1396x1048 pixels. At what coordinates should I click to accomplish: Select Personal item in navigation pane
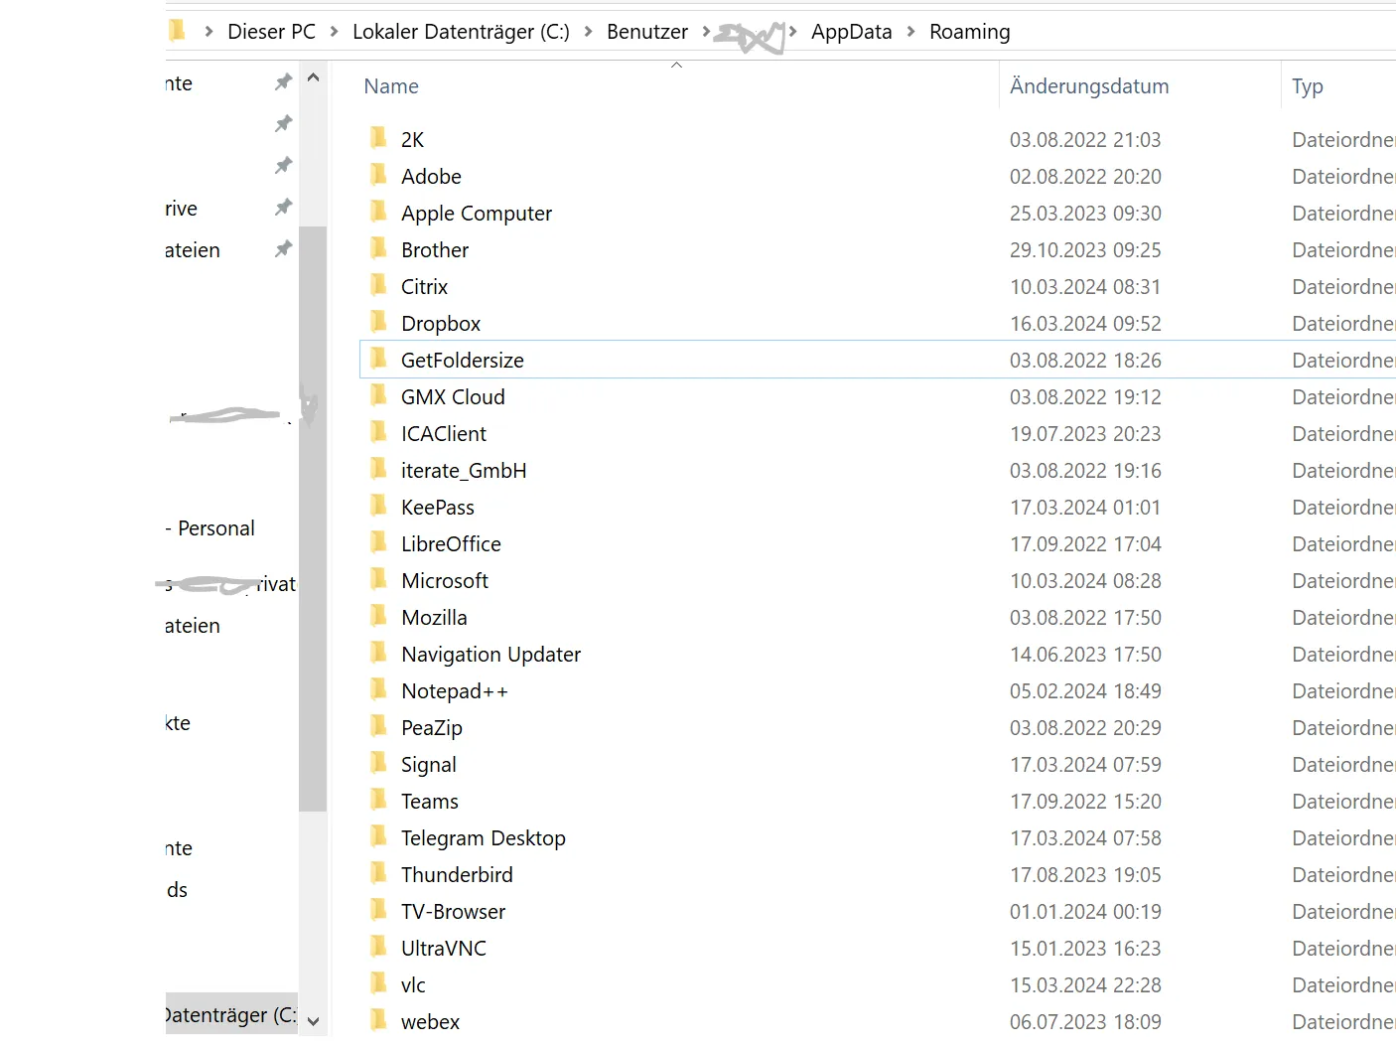(x=210, y=528)
